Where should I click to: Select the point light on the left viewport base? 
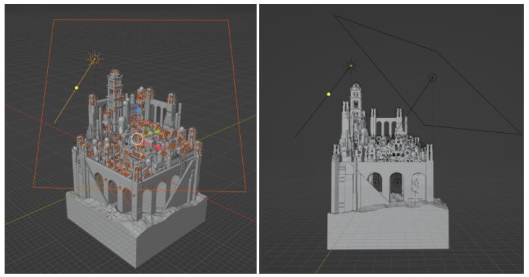pyautogui.click(x=112, y=213)
